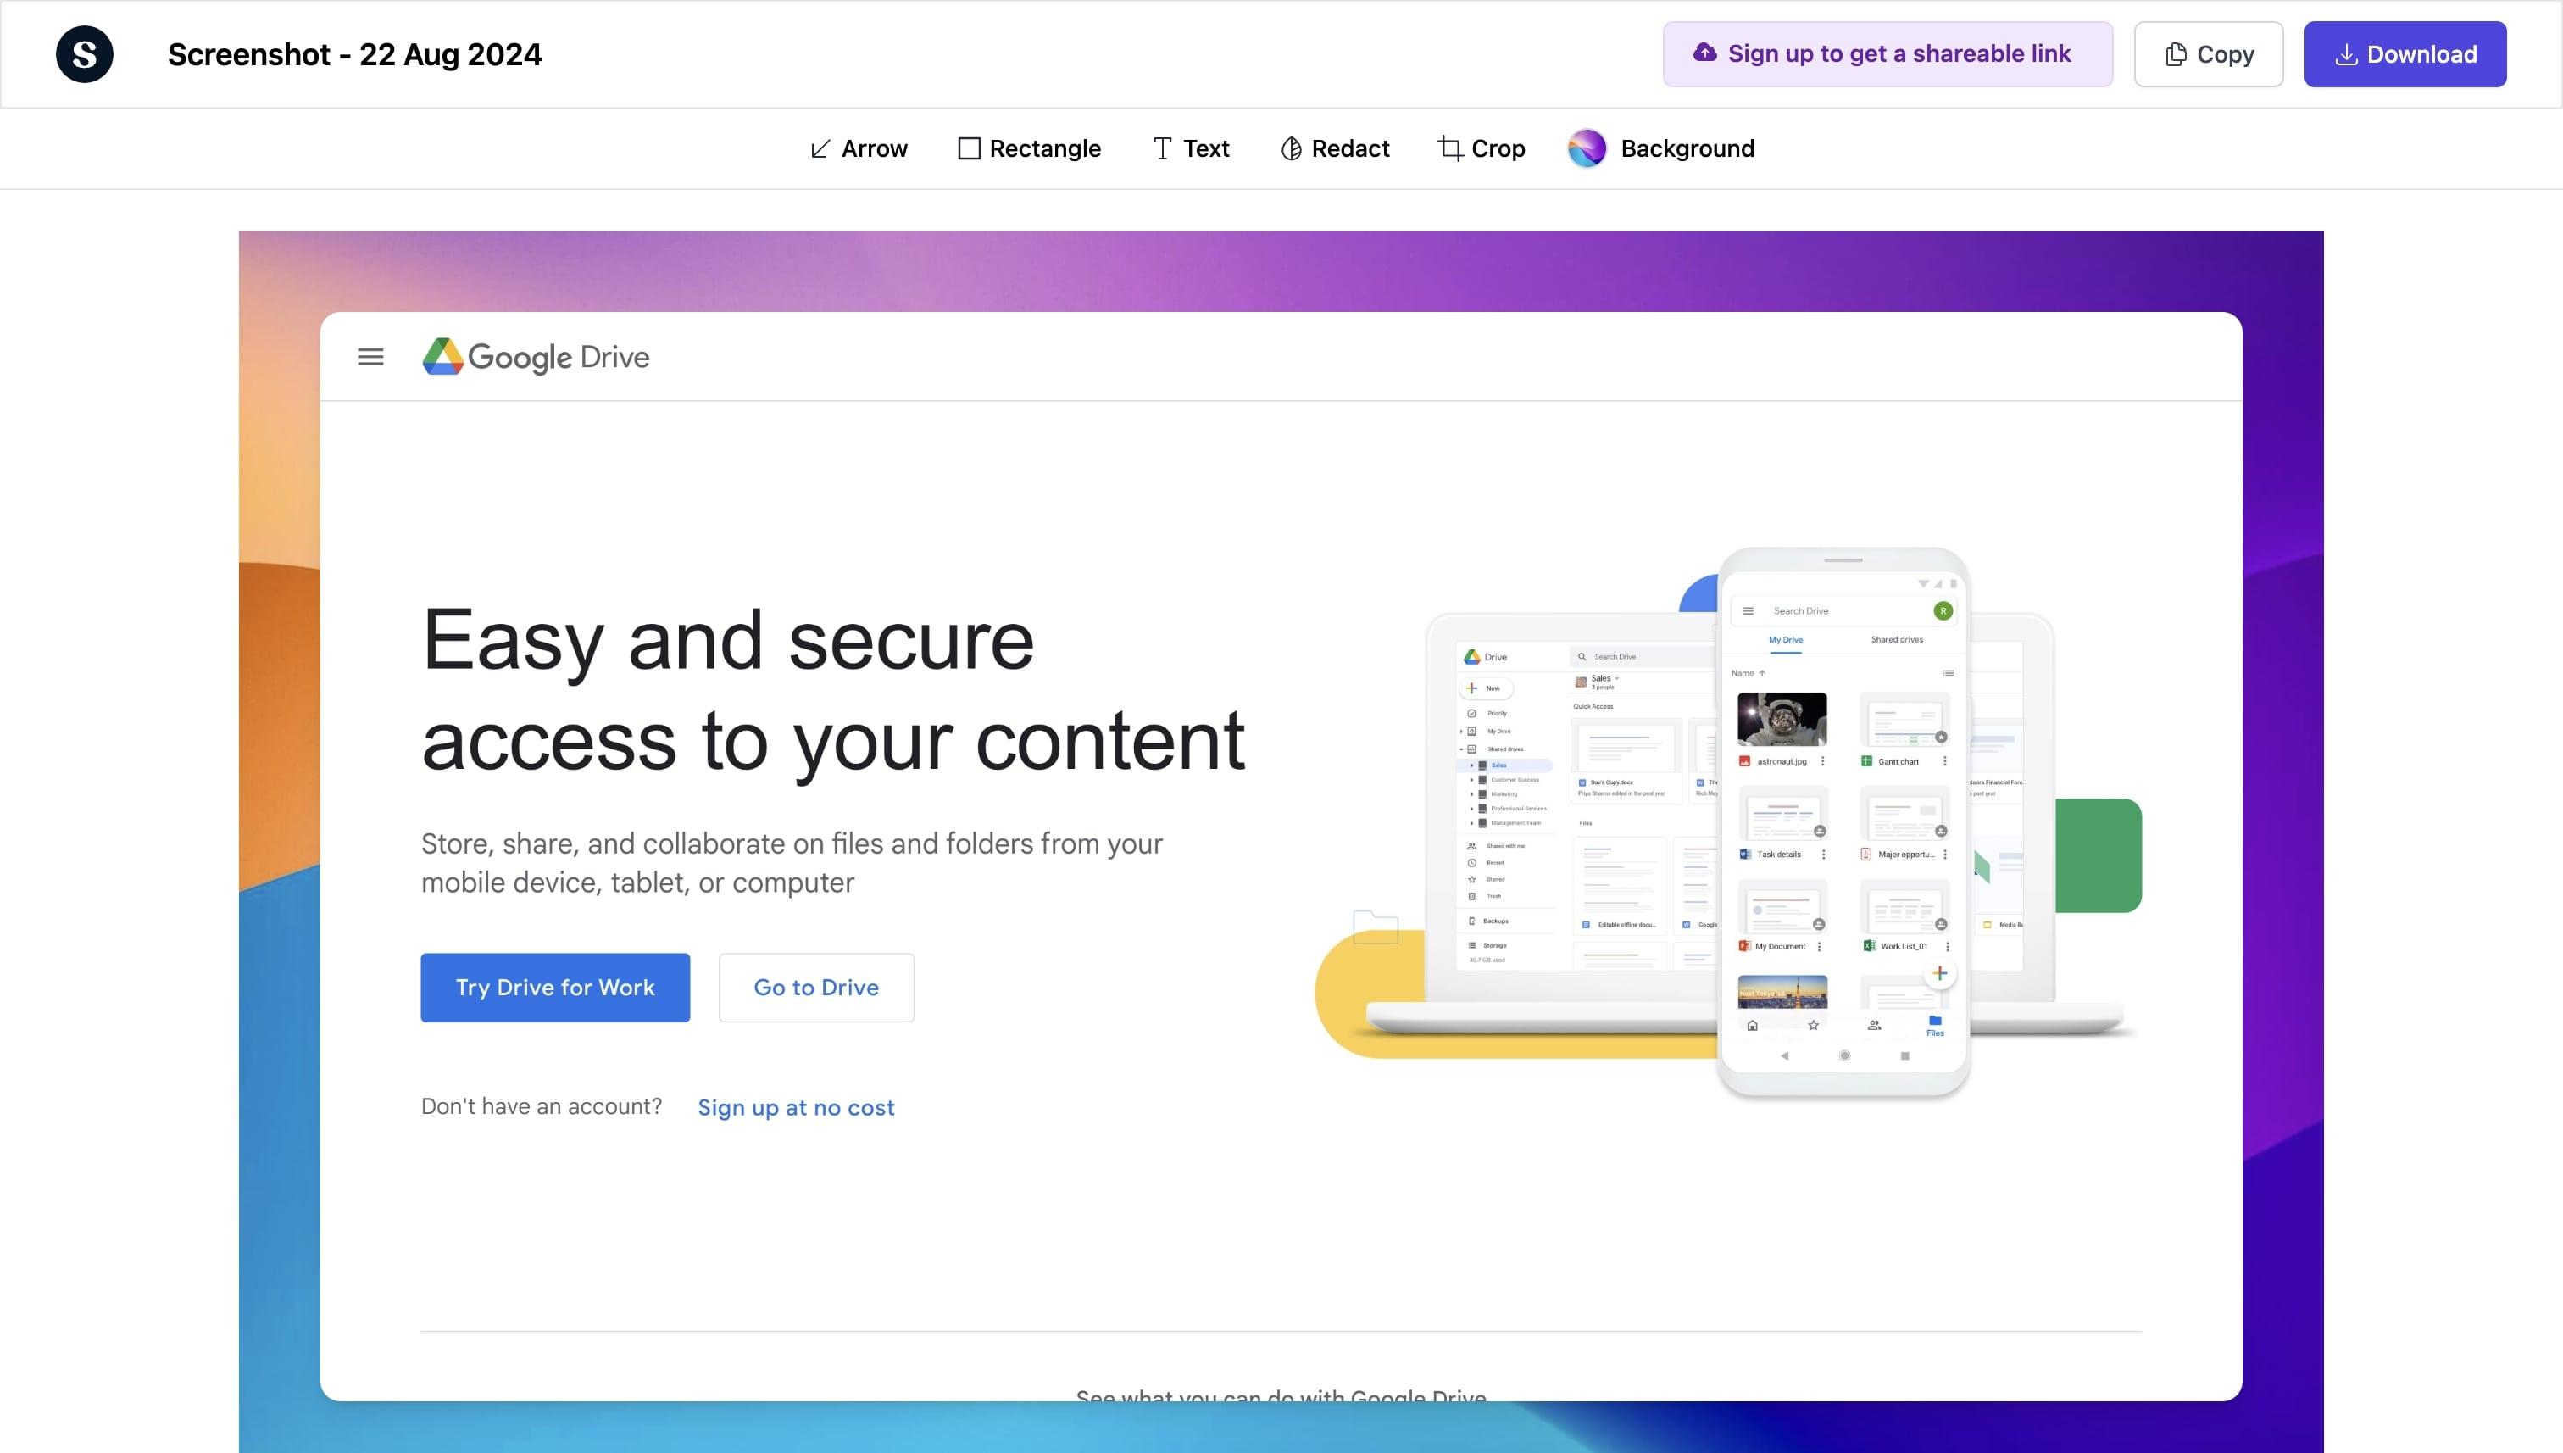Click the Screenshotter app icon top-left
Viewport: 2563px width, 1453px height.
85,53
